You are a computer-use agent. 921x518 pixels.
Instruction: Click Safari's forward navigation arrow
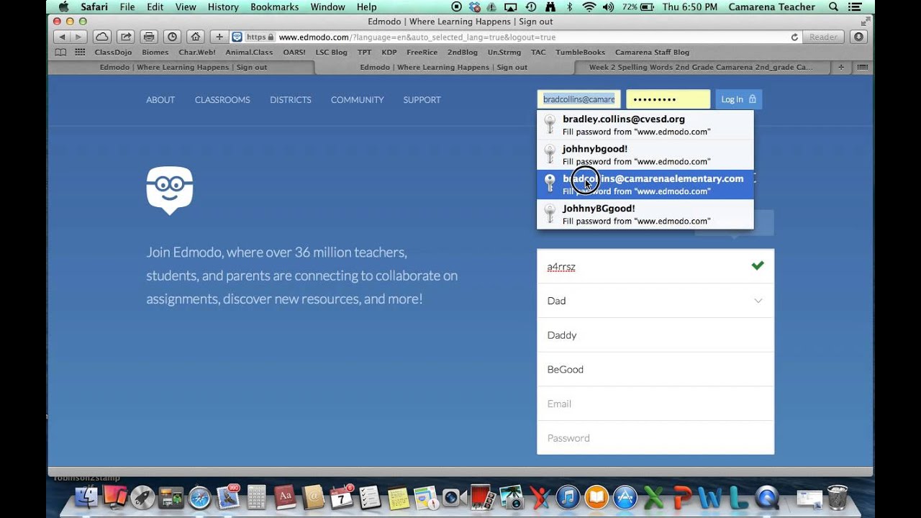tap(79, 37)
